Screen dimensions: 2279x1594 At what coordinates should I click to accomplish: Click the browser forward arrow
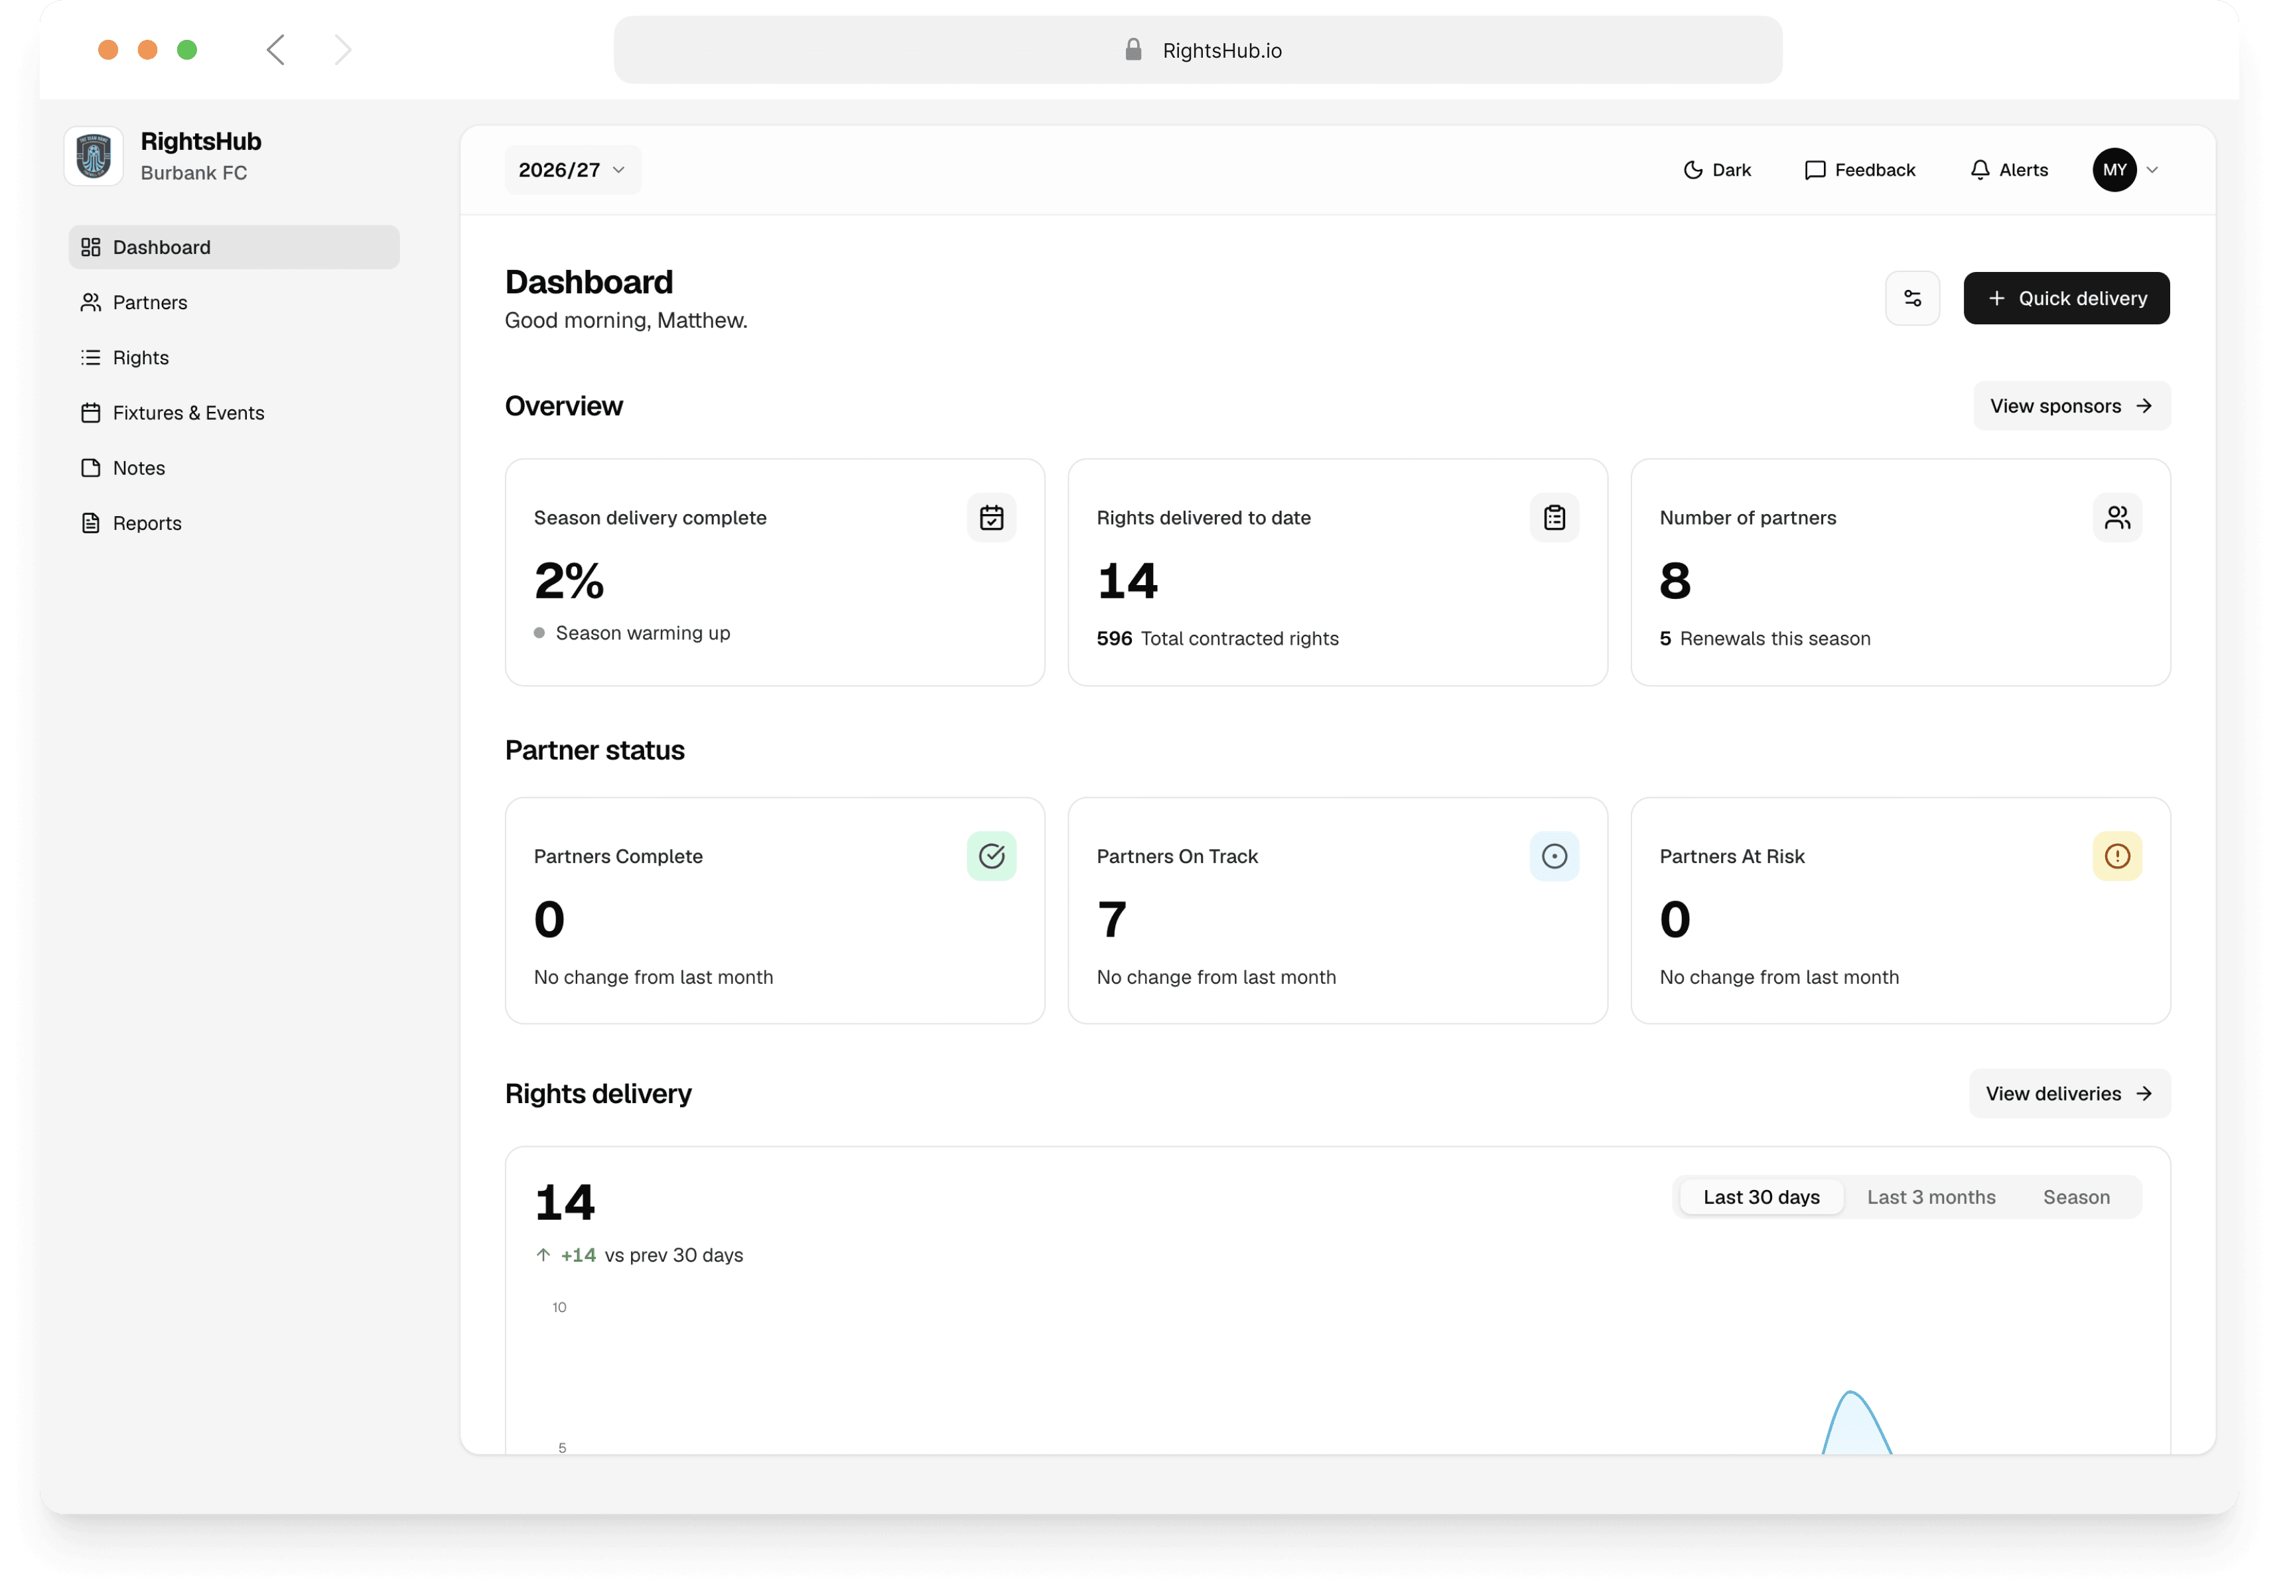(342, 50)
